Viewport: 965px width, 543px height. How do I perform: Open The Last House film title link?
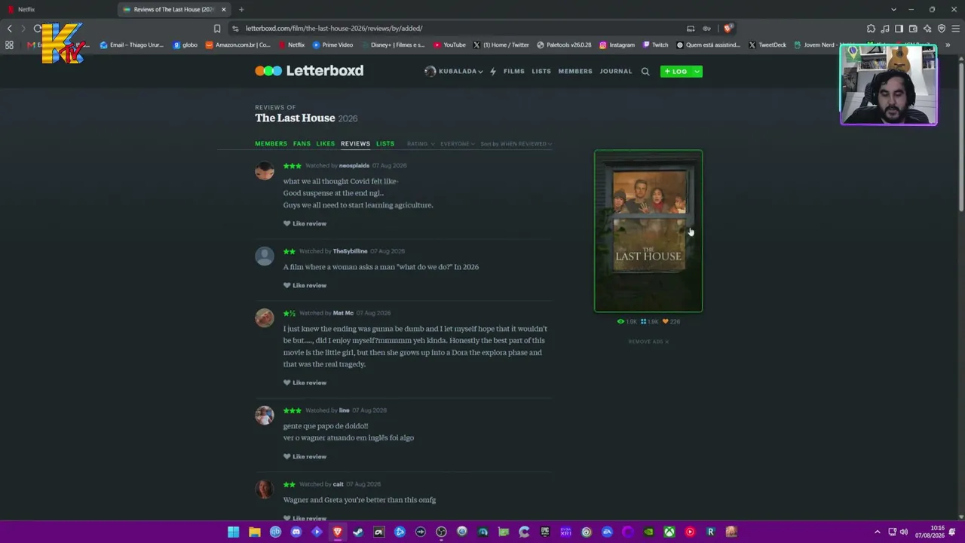coord(295,118)
